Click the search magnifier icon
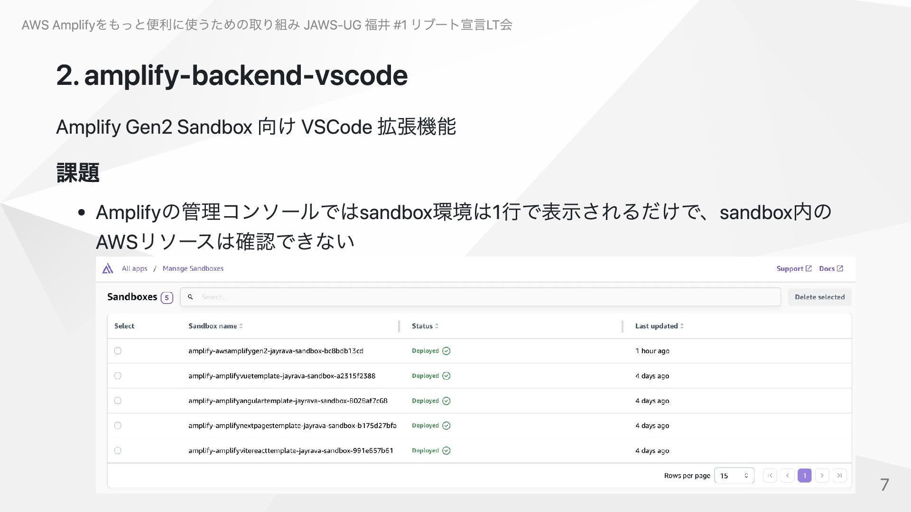911x512 pixels. [190, 297]
